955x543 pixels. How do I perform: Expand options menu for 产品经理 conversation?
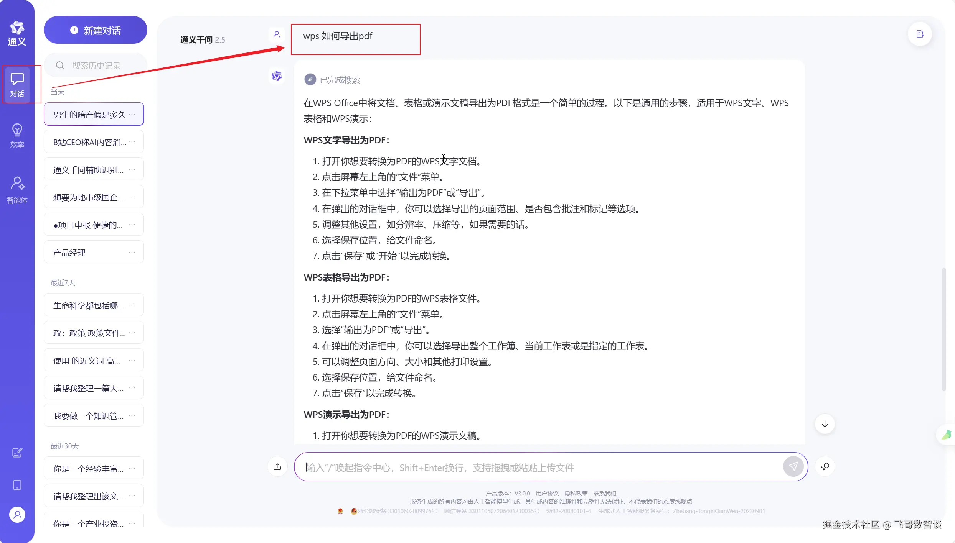click(132, 252)
